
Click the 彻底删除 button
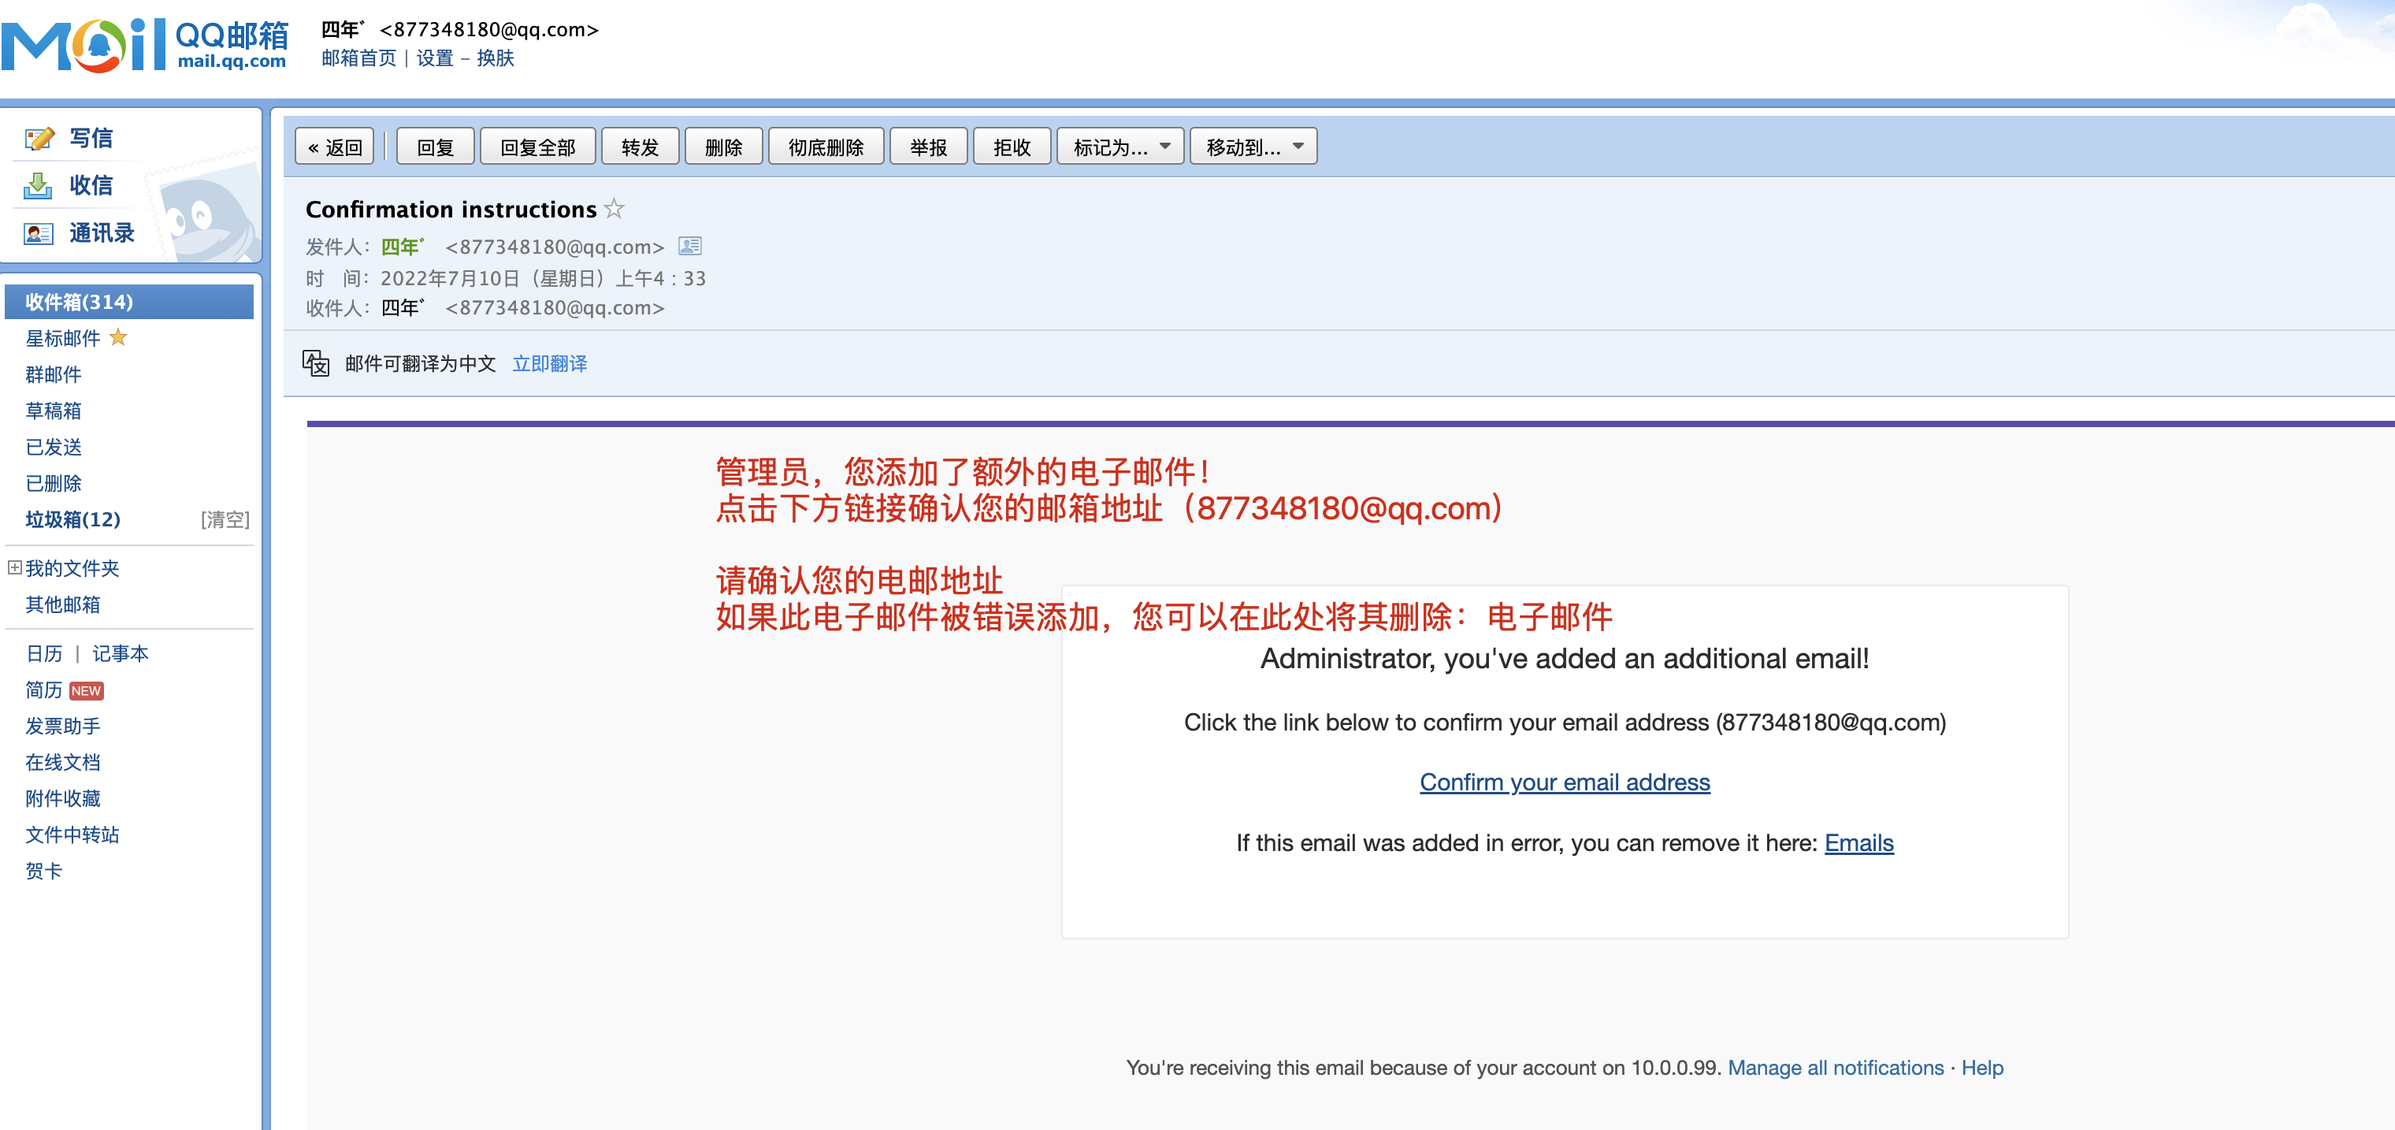click(825, 147)
